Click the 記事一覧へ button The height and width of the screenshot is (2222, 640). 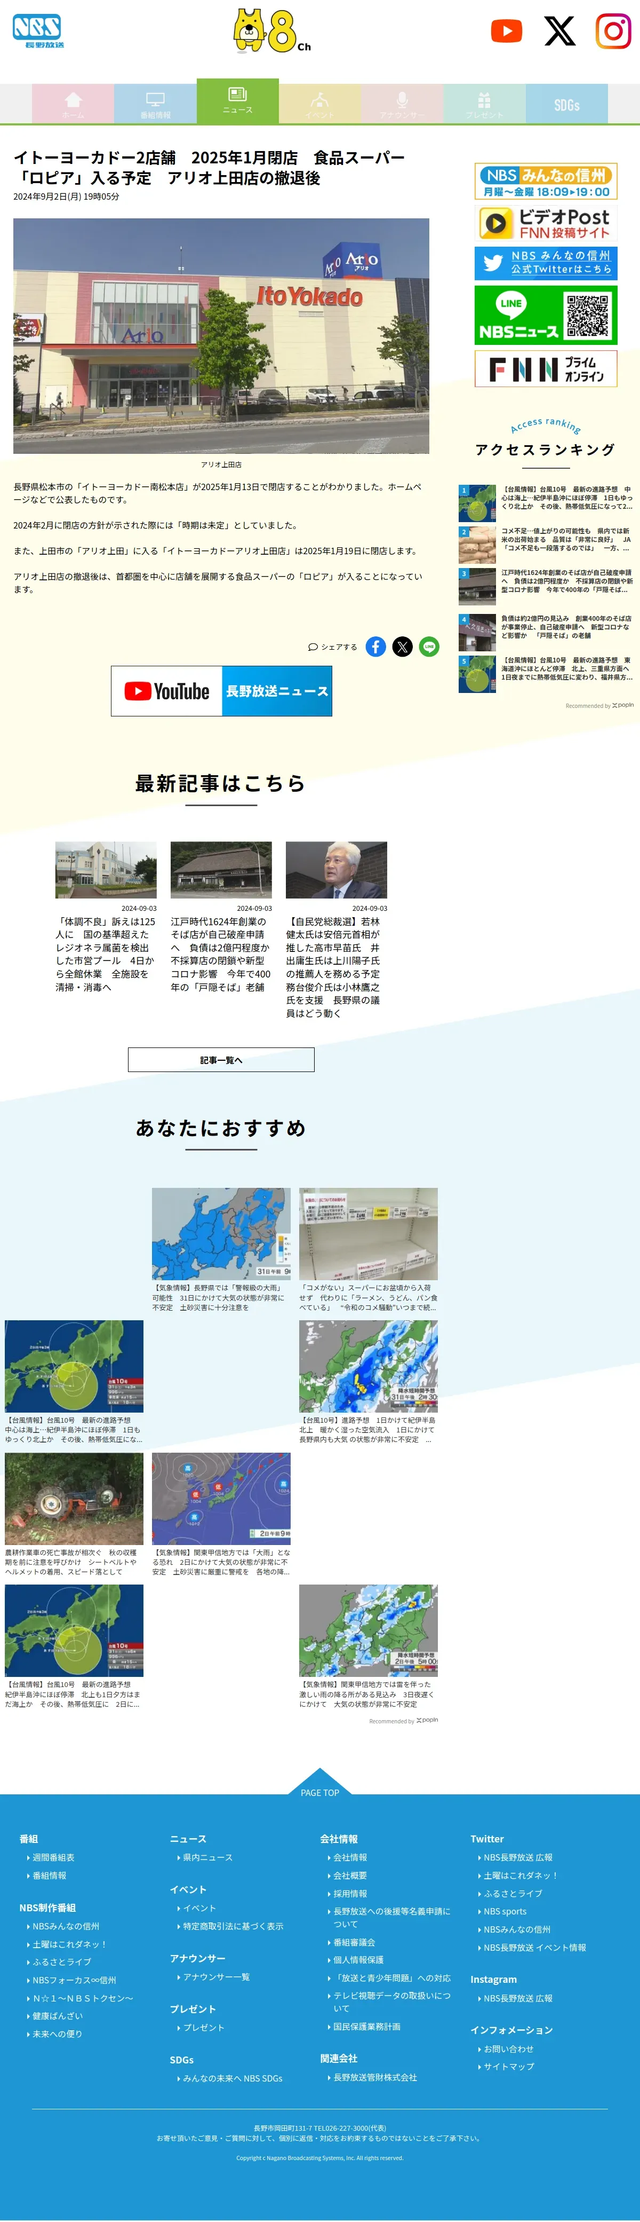point(221,1059)
